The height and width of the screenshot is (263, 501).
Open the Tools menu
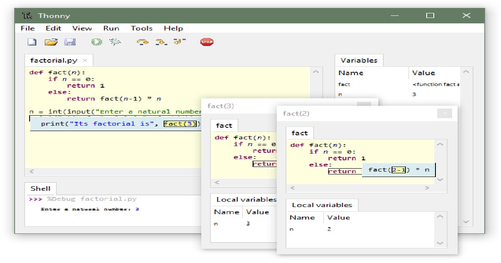(x=142, y=28)
